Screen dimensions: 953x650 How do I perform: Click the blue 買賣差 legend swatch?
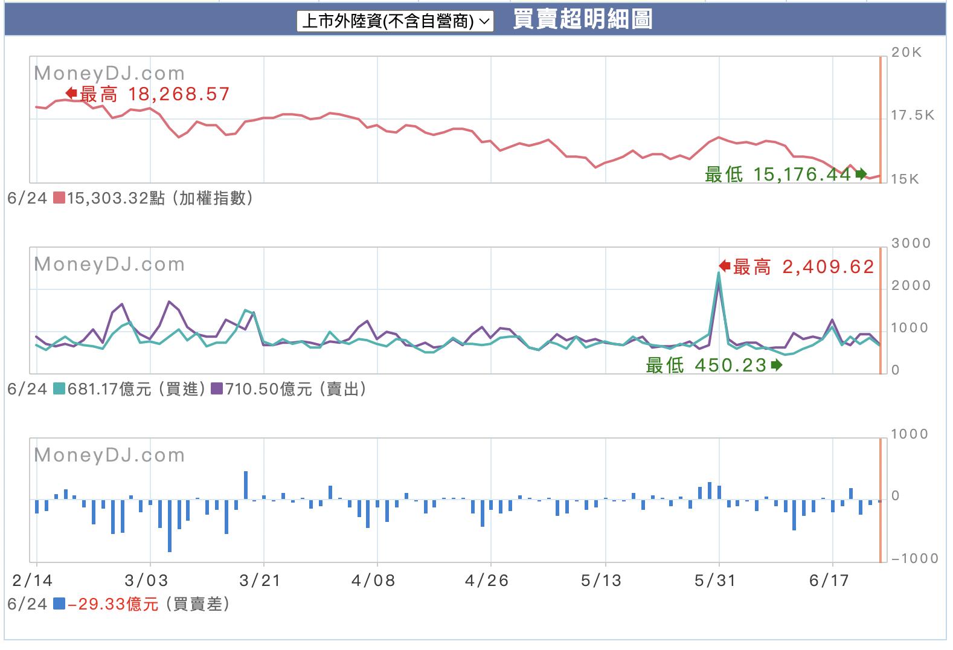tap(59, 603)
